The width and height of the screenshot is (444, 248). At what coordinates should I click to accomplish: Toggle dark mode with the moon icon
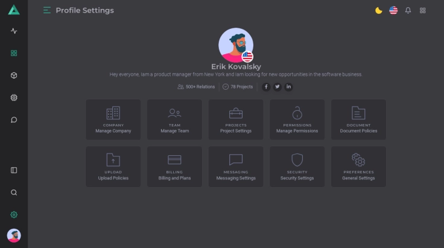tap(378, 10)
